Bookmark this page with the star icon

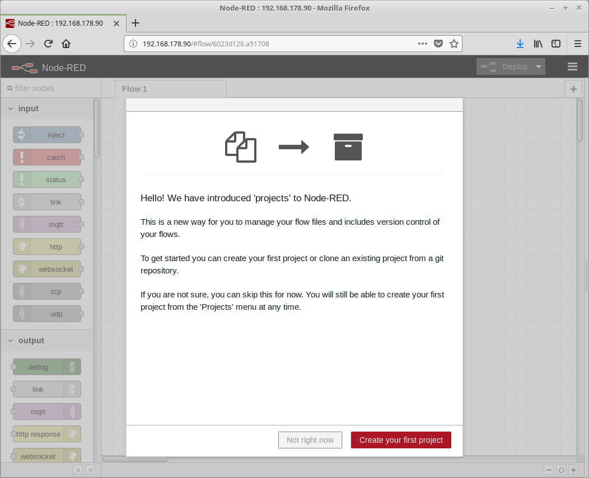click(x=454, y=44)
